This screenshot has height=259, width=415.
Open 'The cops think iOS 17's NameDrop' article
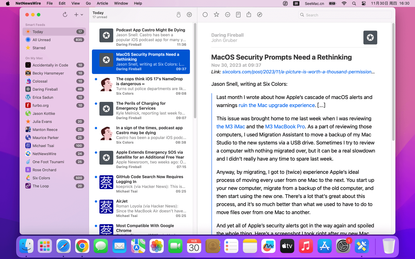click(x=141, y=86)
